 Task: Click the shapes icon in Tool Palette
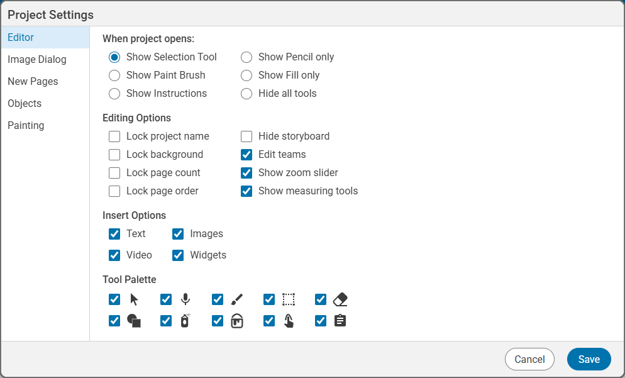tap(134, 321)
